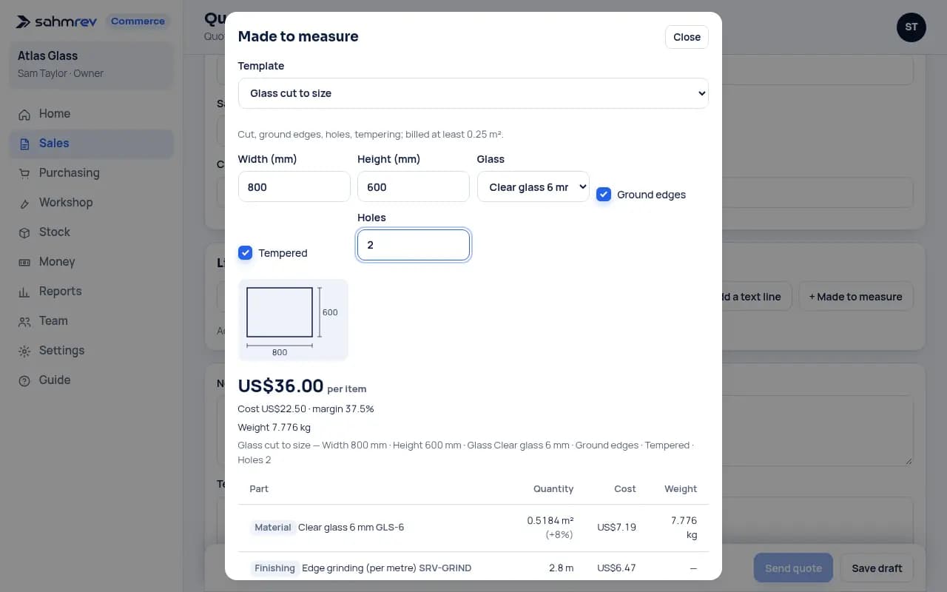Click the Send quote button
The image size is (947, 592).
[x=793, y=568]
